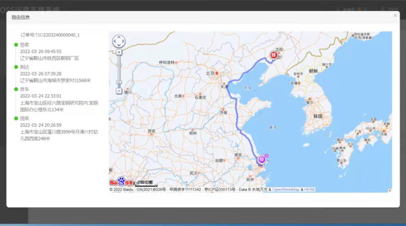The image size is (406, 226).
Task: Zoom out with the map minus button
Action: [x=119, y=91]
